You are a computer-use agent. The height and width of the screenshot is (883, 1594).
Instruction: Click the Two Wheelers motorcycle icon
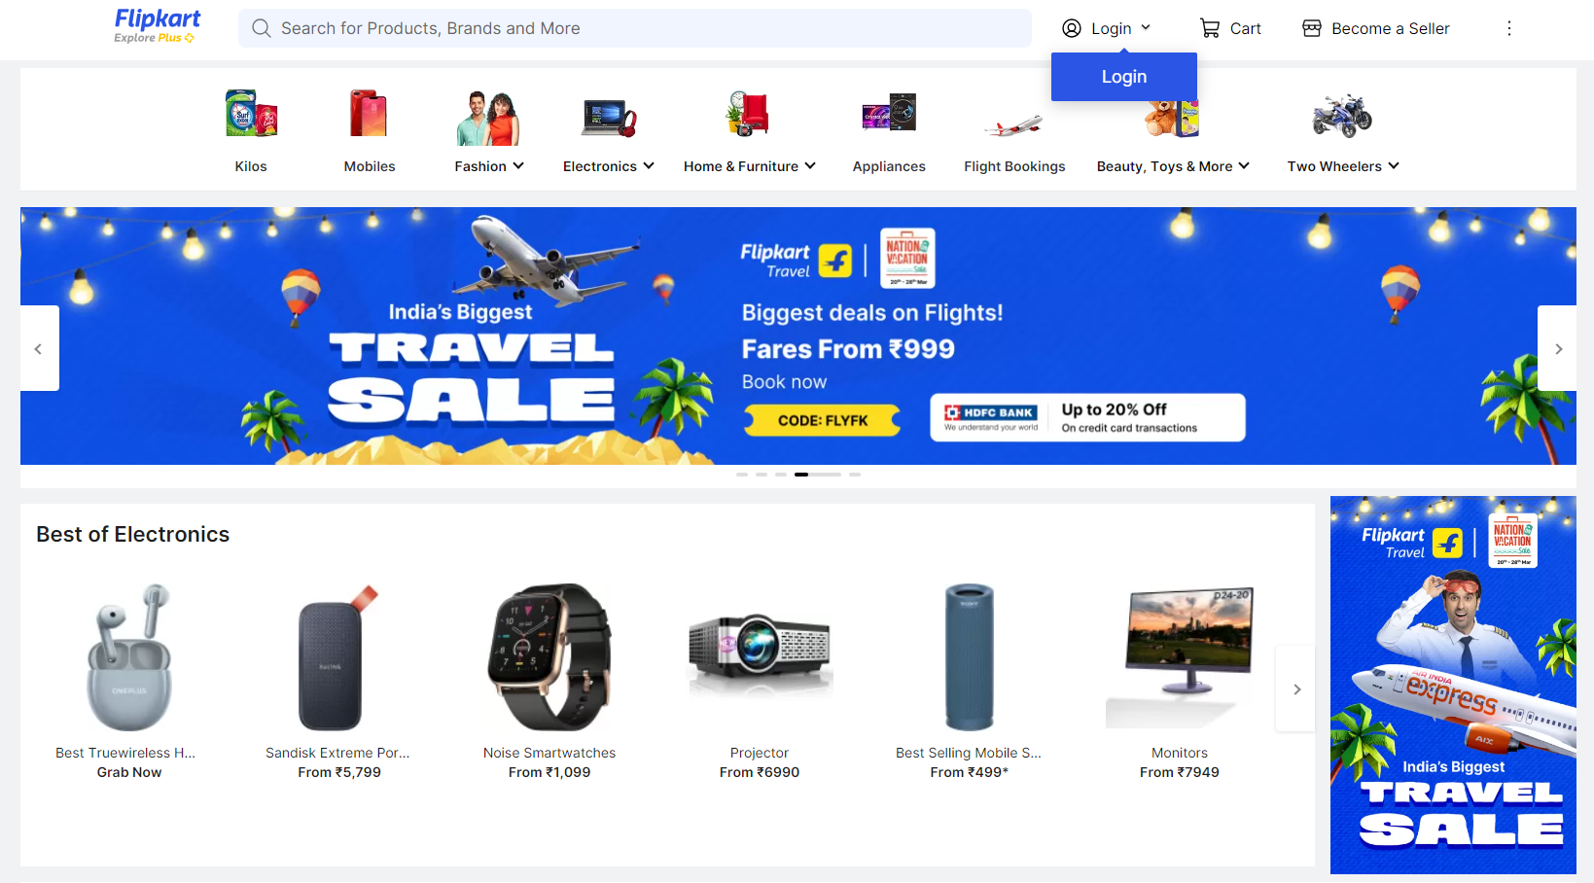(1342, 115)
